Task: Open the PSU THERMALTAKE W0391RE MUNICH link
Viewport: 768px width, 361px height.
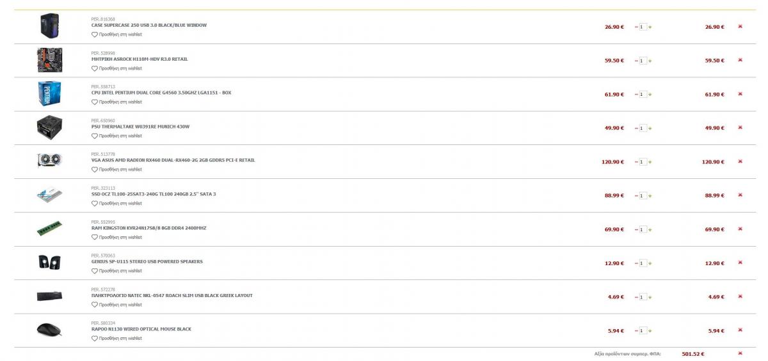Action: pyautogui.click(x=140, y=127)
